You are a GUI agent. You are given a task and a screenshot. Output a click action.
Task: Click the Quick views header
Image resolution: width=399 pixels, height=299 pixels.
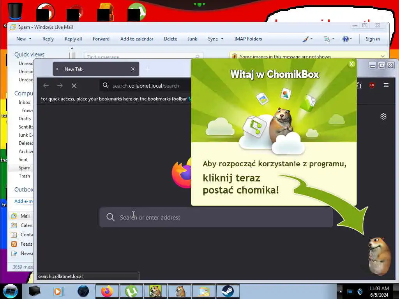[x=29, y=55]
